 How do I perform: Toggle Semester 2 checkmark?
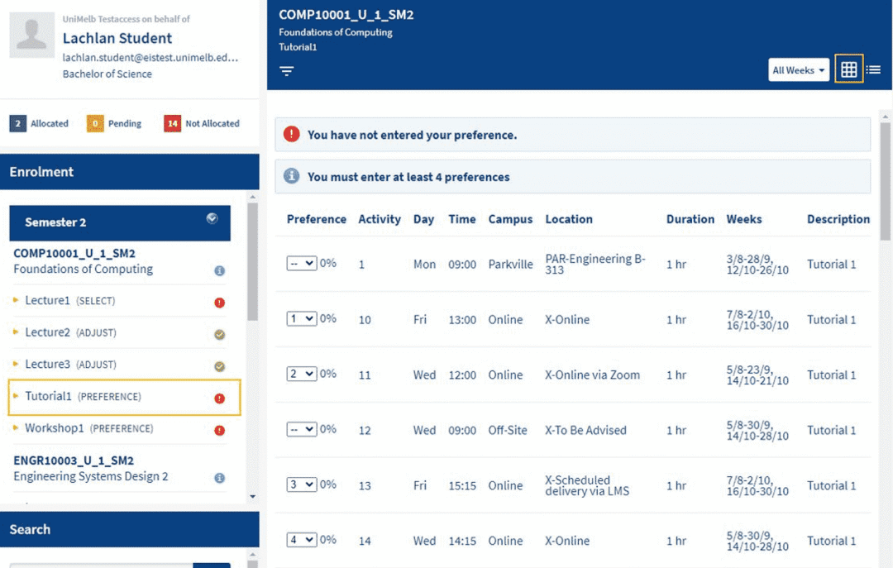coord(212,218)
